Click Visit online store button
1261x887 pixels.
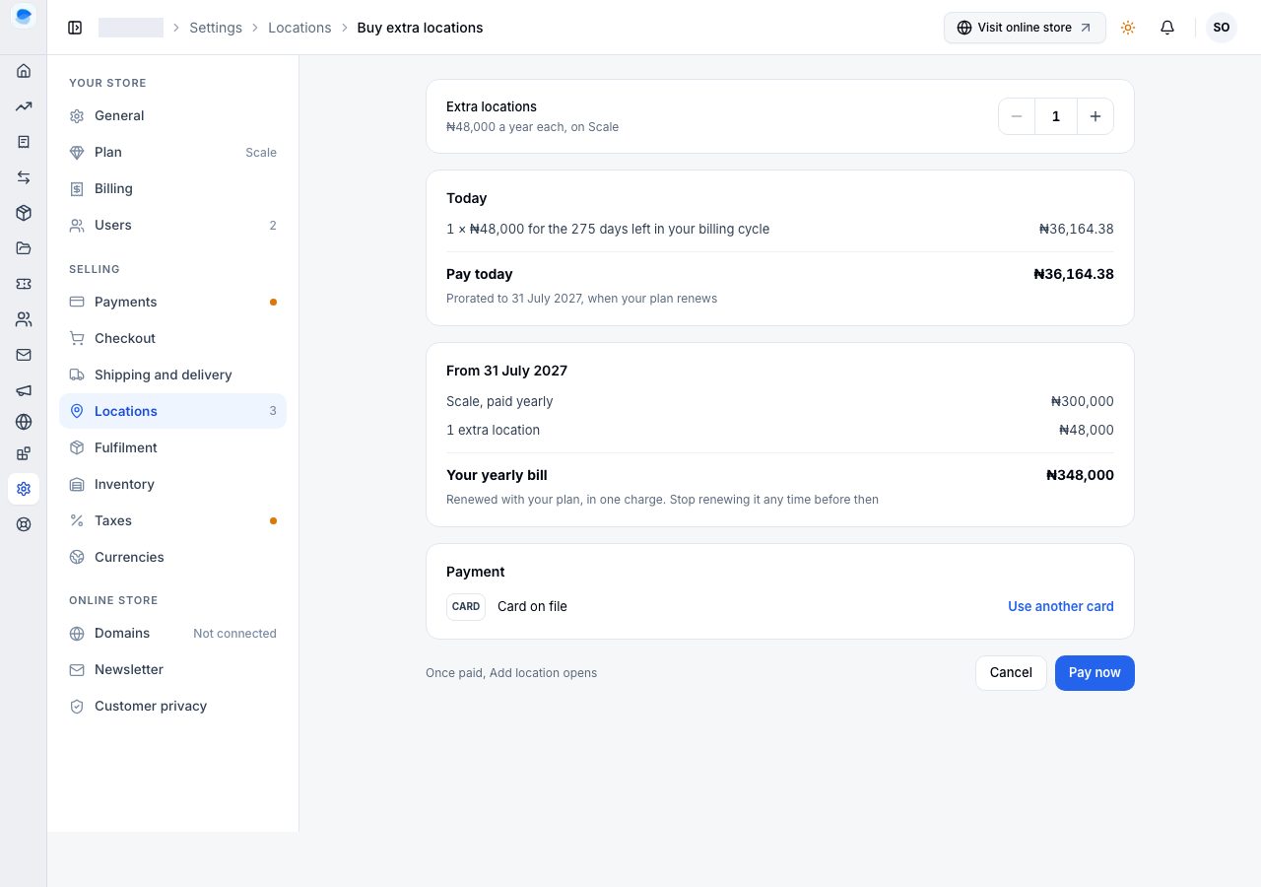pyautogui.click(x=1025, y=28)
